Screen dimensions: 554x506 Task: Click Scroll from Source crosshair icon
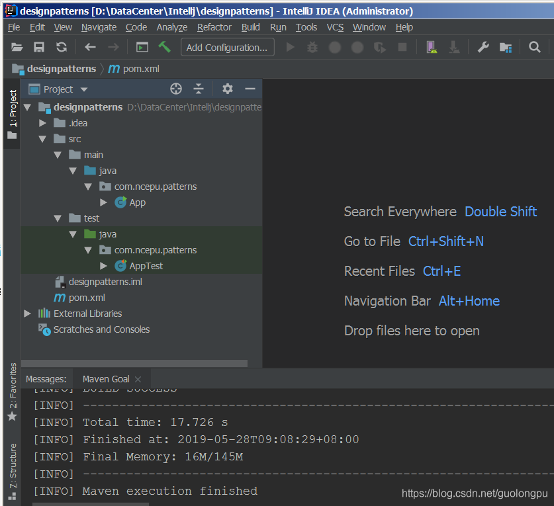[x=176, y=89]
